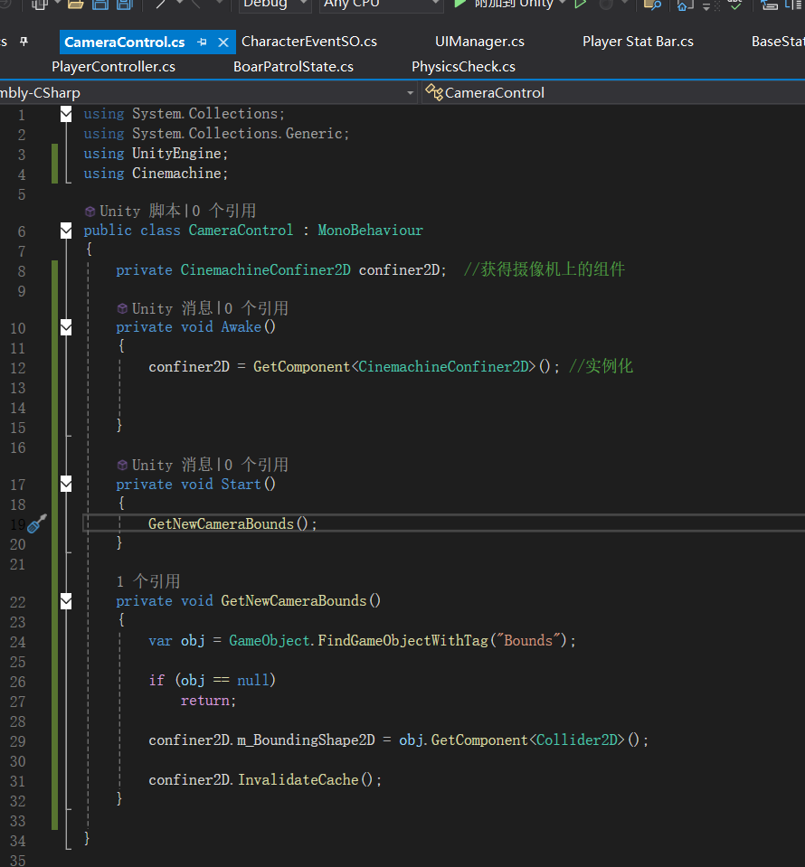Collapse the CameraControl class at line 6
The image size is (805, 867).
(66, 231)
